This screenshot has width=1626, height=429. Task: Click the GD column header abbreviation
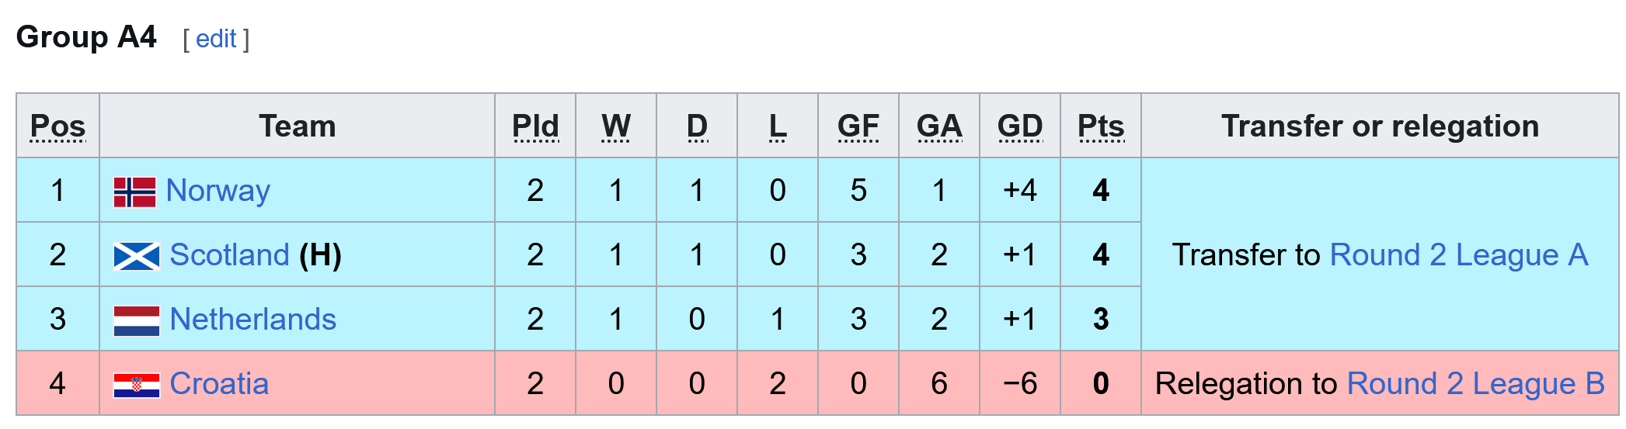(x=1020, y=126)
